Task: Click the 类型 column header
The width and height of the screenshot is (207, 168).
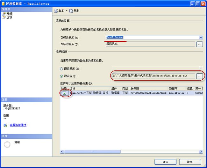Action: 125,88
